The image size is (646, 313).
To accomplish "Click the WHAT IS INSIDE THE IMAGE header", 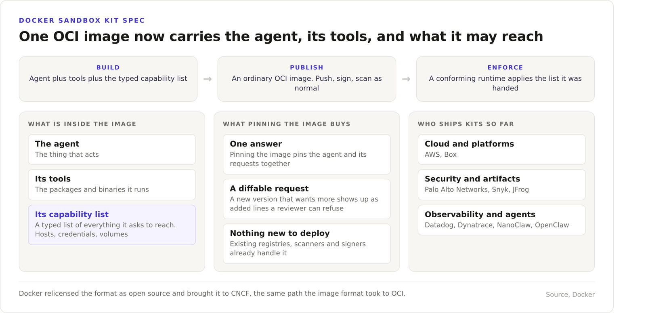I will (x=82, y=124).
